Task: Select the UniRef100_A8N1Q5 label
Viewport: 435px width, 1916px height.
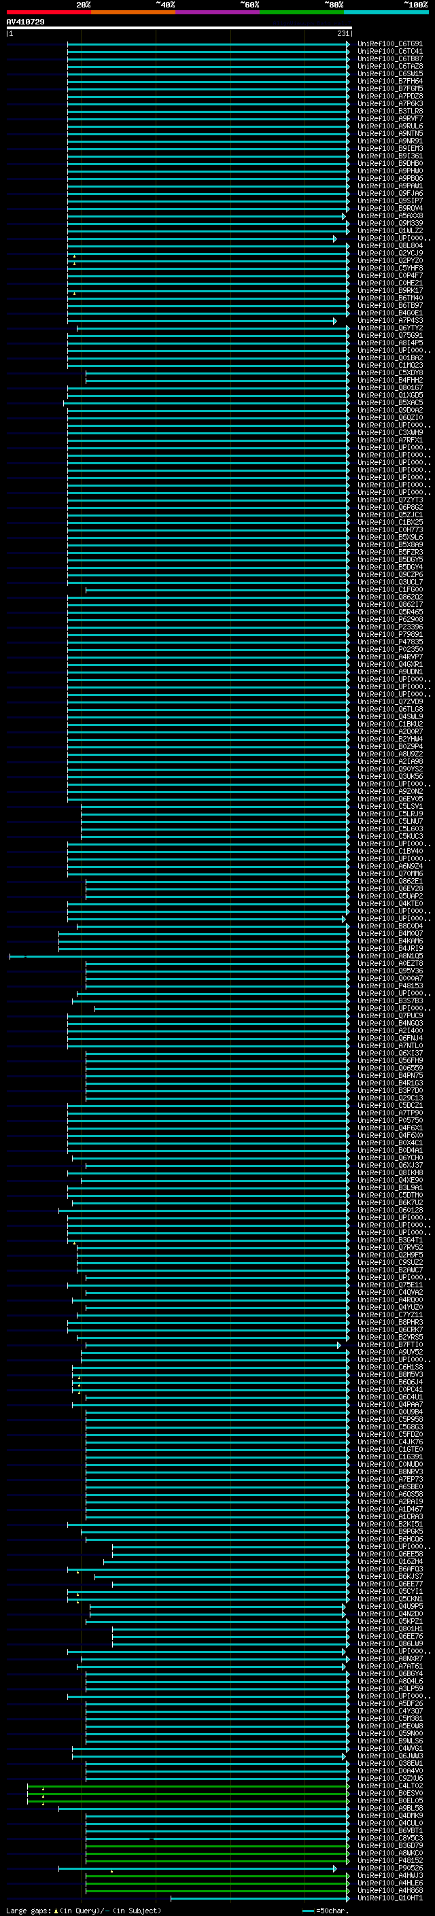Action: point(390,956)
